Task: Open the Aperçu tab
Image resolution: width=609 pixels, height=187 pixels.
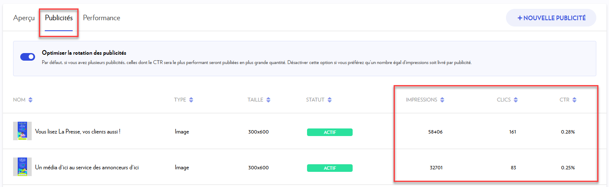Action: tap(24, 18)
